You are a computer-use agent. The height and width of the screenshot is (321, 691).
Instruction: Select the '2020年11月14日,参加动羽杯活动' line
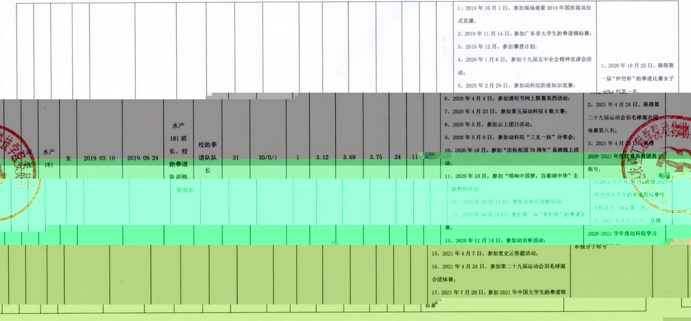click(x=495, y=241)
